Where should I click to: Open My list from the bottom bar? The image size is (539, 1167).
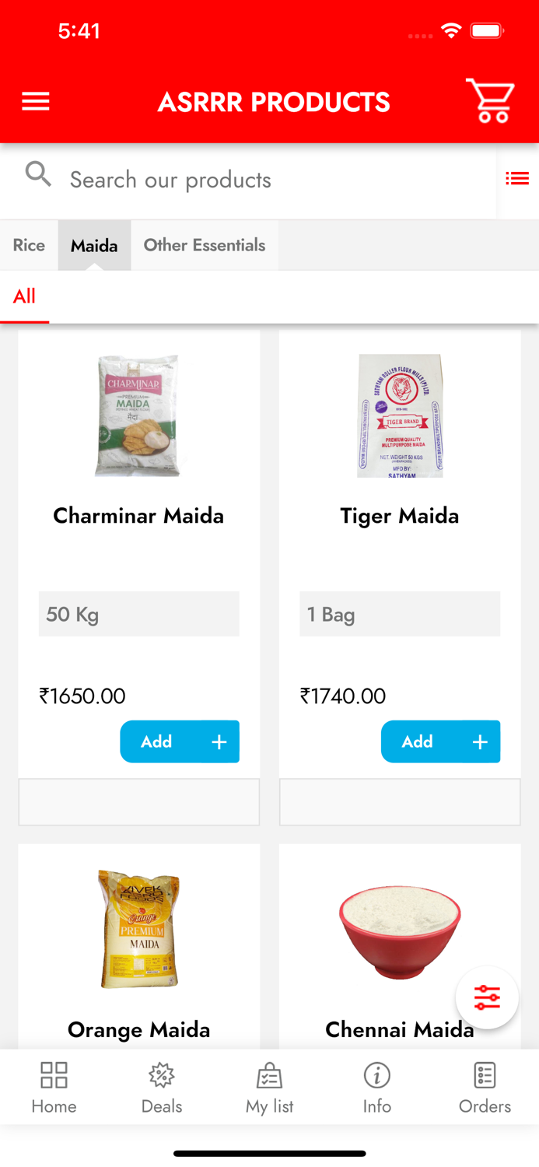269,1086
